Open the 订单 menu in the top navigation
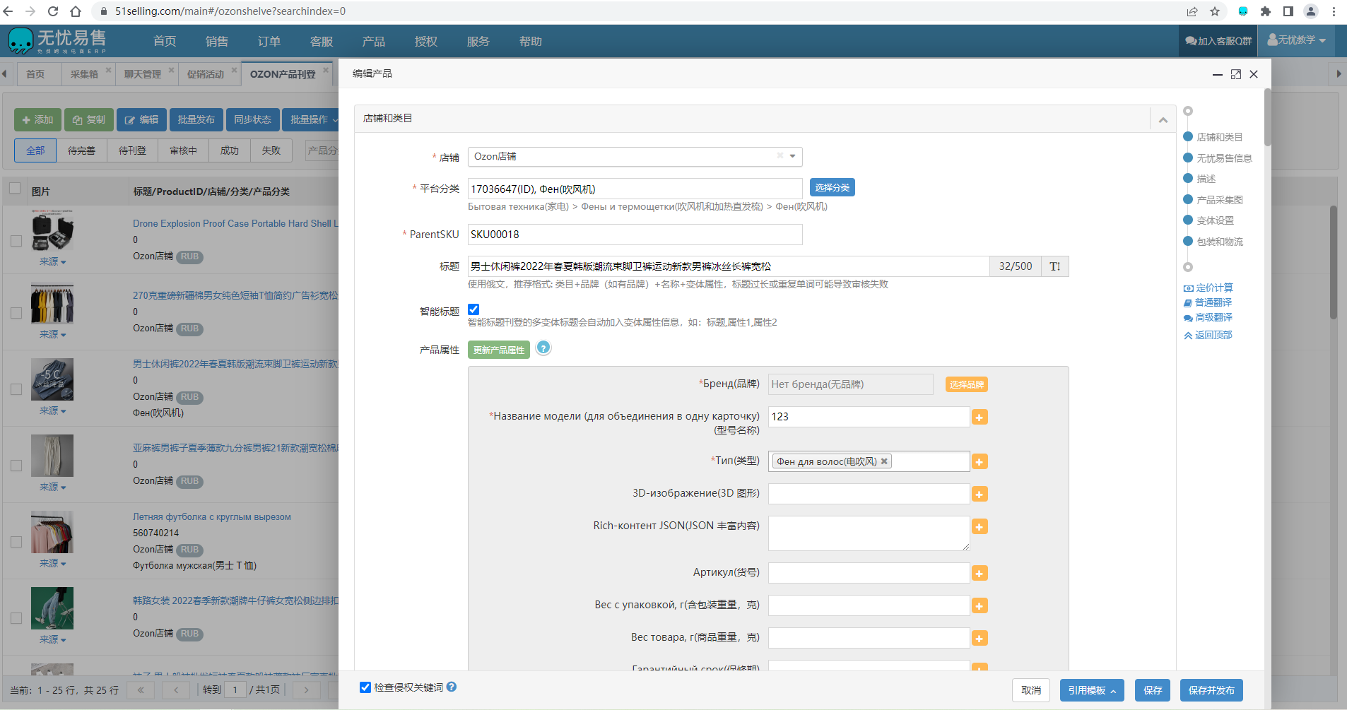The width and height of the screenshot is (1347, 710). click(x=269, y=42)
